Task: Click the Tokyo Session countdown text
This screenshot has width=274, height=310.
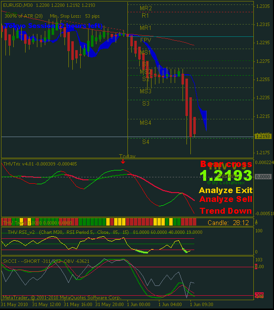Action: (54, 26)
